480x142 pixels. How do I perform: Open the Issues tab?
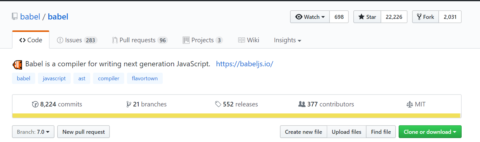[77, 40]
